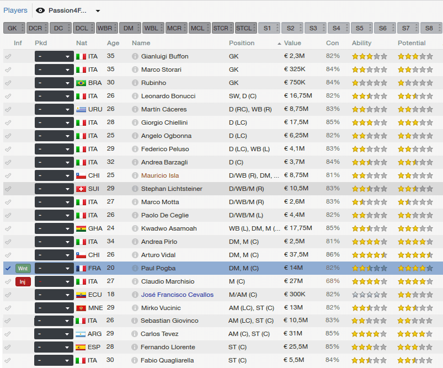Viewport: 443px width, 368px height.
Task: Open Pkd dropdown for Claudio Marchisio
Action: (x=54, y=281)
